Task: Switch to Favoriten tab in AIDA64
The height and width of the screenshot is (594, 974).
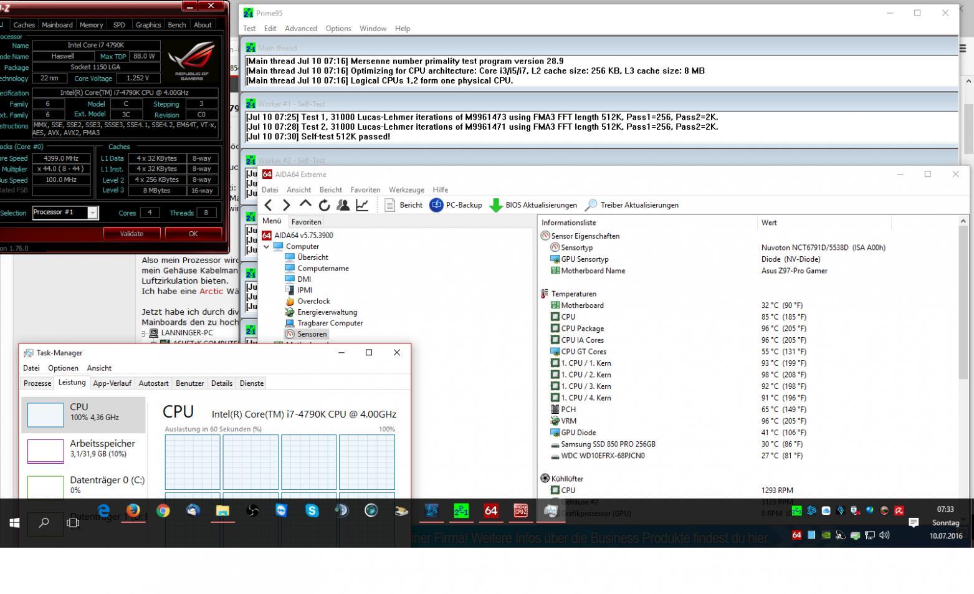Action: click(307, 222)
